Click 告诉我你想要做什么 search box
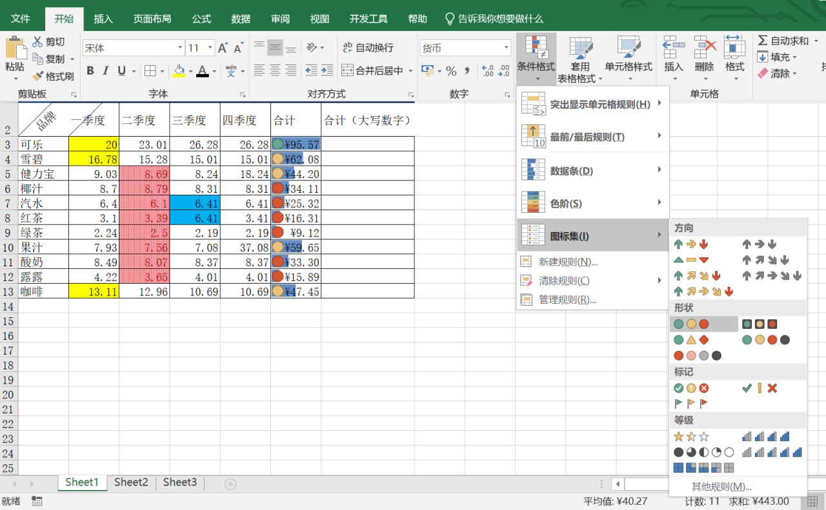826x510 pixels. coord(494,19)
